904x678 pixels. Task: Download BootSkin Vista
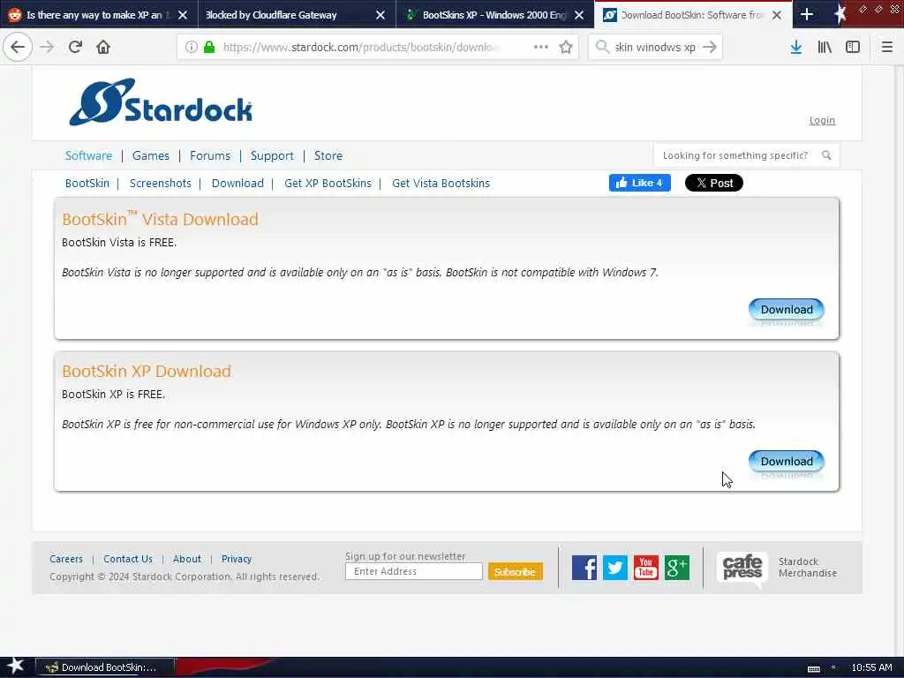(787, 310)
